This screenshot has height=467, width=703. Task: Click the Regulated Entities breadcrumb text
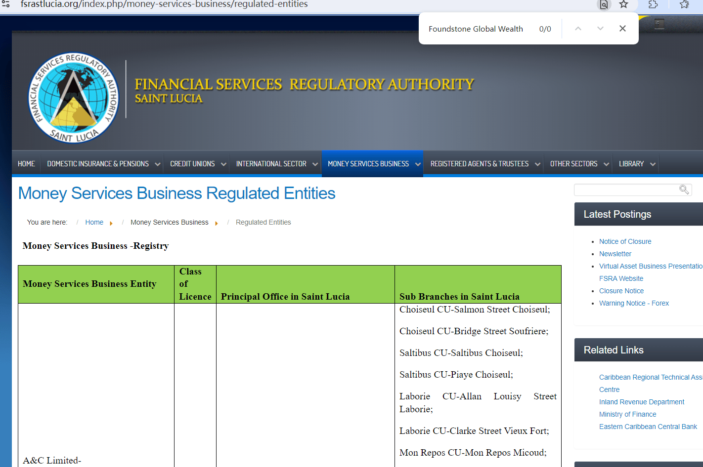(263, 223)
